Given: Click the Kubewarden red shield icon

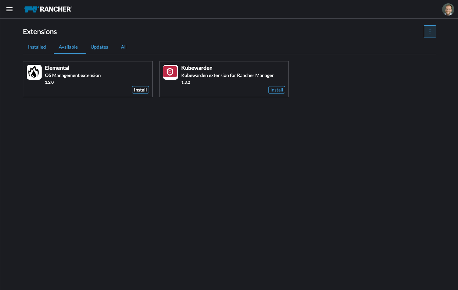Looking at the screenshot, I should tap(170, 72).
